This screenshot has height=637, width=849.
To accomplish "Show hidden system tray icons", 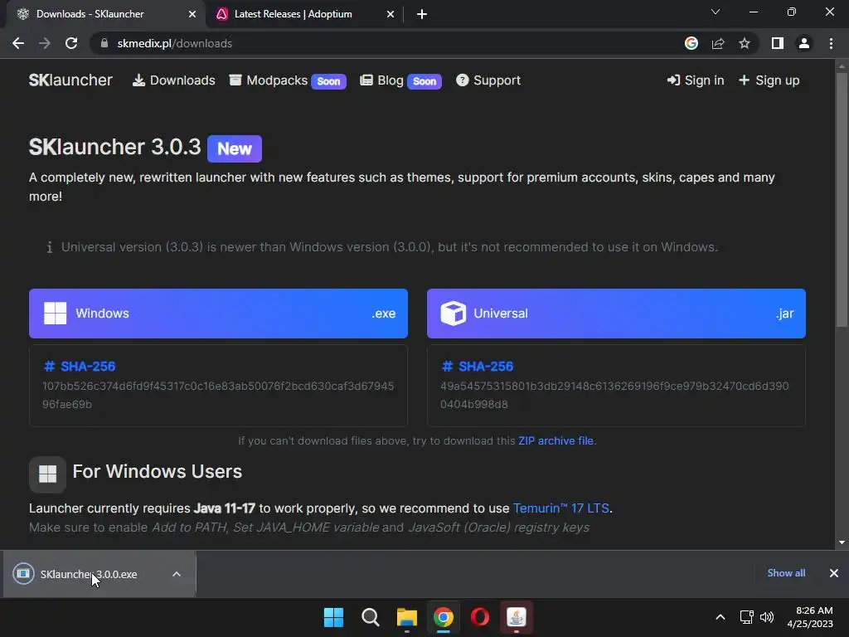I will point(720,617).
